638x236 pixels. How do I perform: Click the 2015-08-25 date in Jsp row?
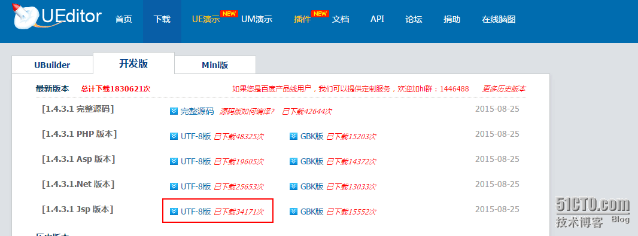click(x=497, y=209)
